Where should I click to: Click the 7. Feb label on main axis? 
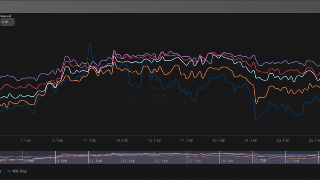pos(25,140)
